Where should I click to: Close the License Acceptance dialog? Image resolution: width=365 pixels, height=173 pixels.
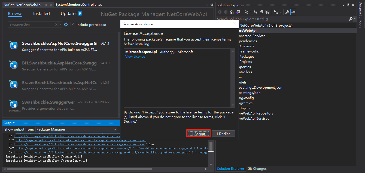pyautogui.click(x=235, y=24)
